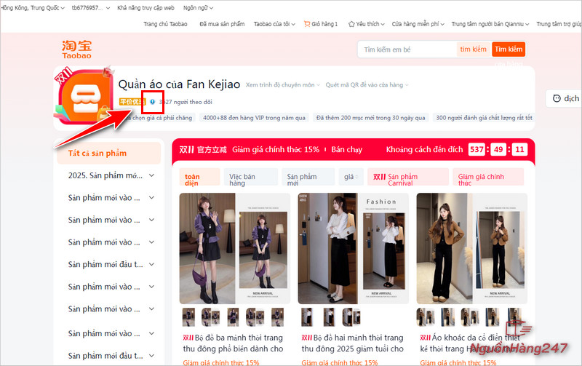Click the blue shield badge icon
The image size is (582, 366).
tap(152, 102)
